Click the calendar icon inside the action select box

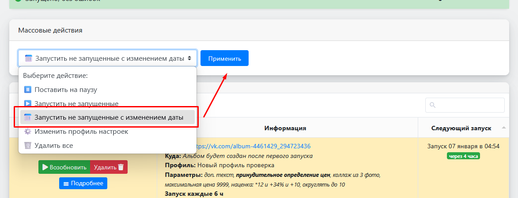29,58
